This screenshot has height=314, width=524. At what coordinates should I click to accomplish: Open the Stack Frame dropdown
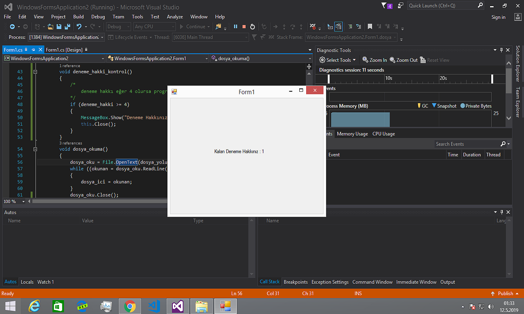pyautogui.click(x=351, y=37)
